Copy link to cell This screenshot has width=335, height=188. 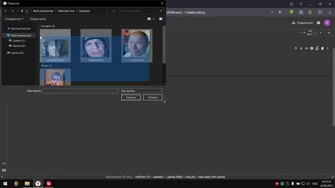pyautogui.click(x=306, y=49)
